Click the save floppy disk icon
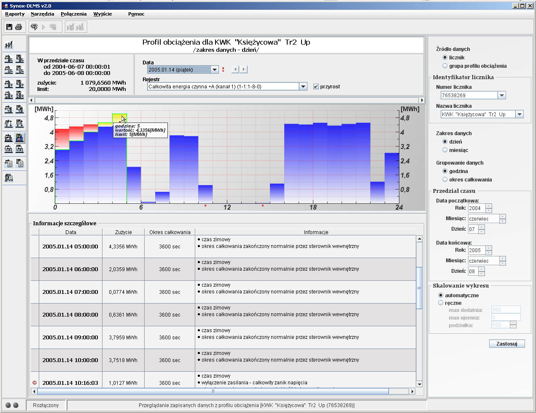Image resolution: width=536 pixels, height=413 pixels. [9, 27]
